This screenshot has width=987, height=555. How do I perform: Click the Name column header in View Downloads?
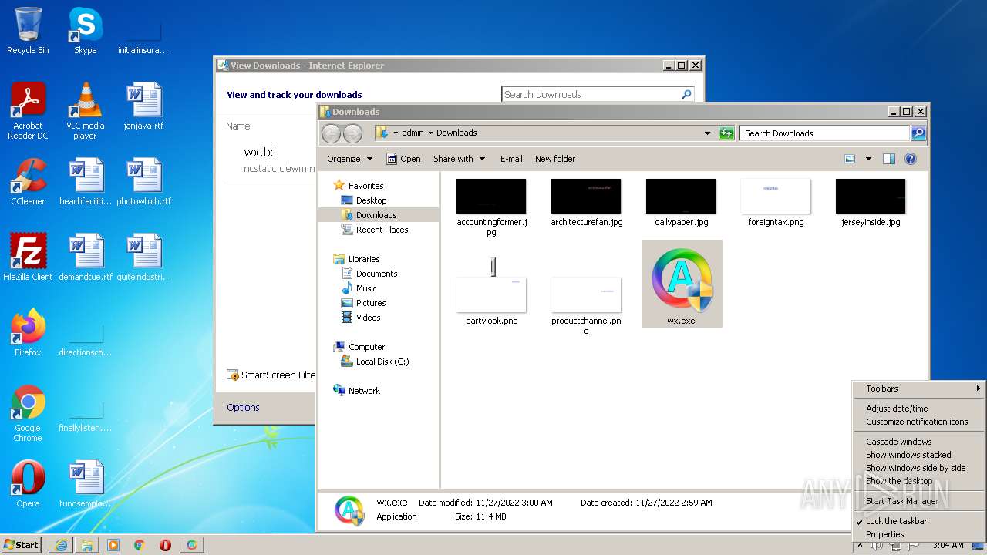pyautogui.click(x=238, y=126)
